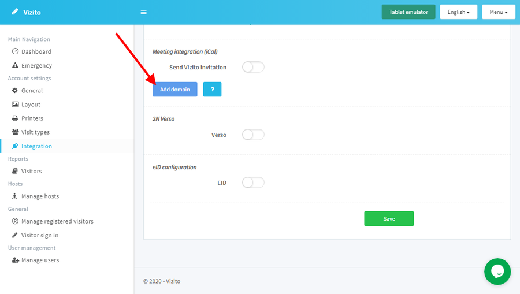This screenshot has width=520, height=294.
Task: Toggle the Verso switch on
Action: (x=253, y=135)
